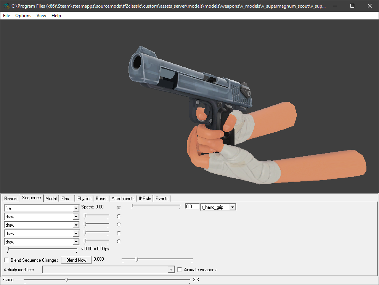View the Events tab
The width and height of the screenshot is (379, 285).
(x=162, y=198)
